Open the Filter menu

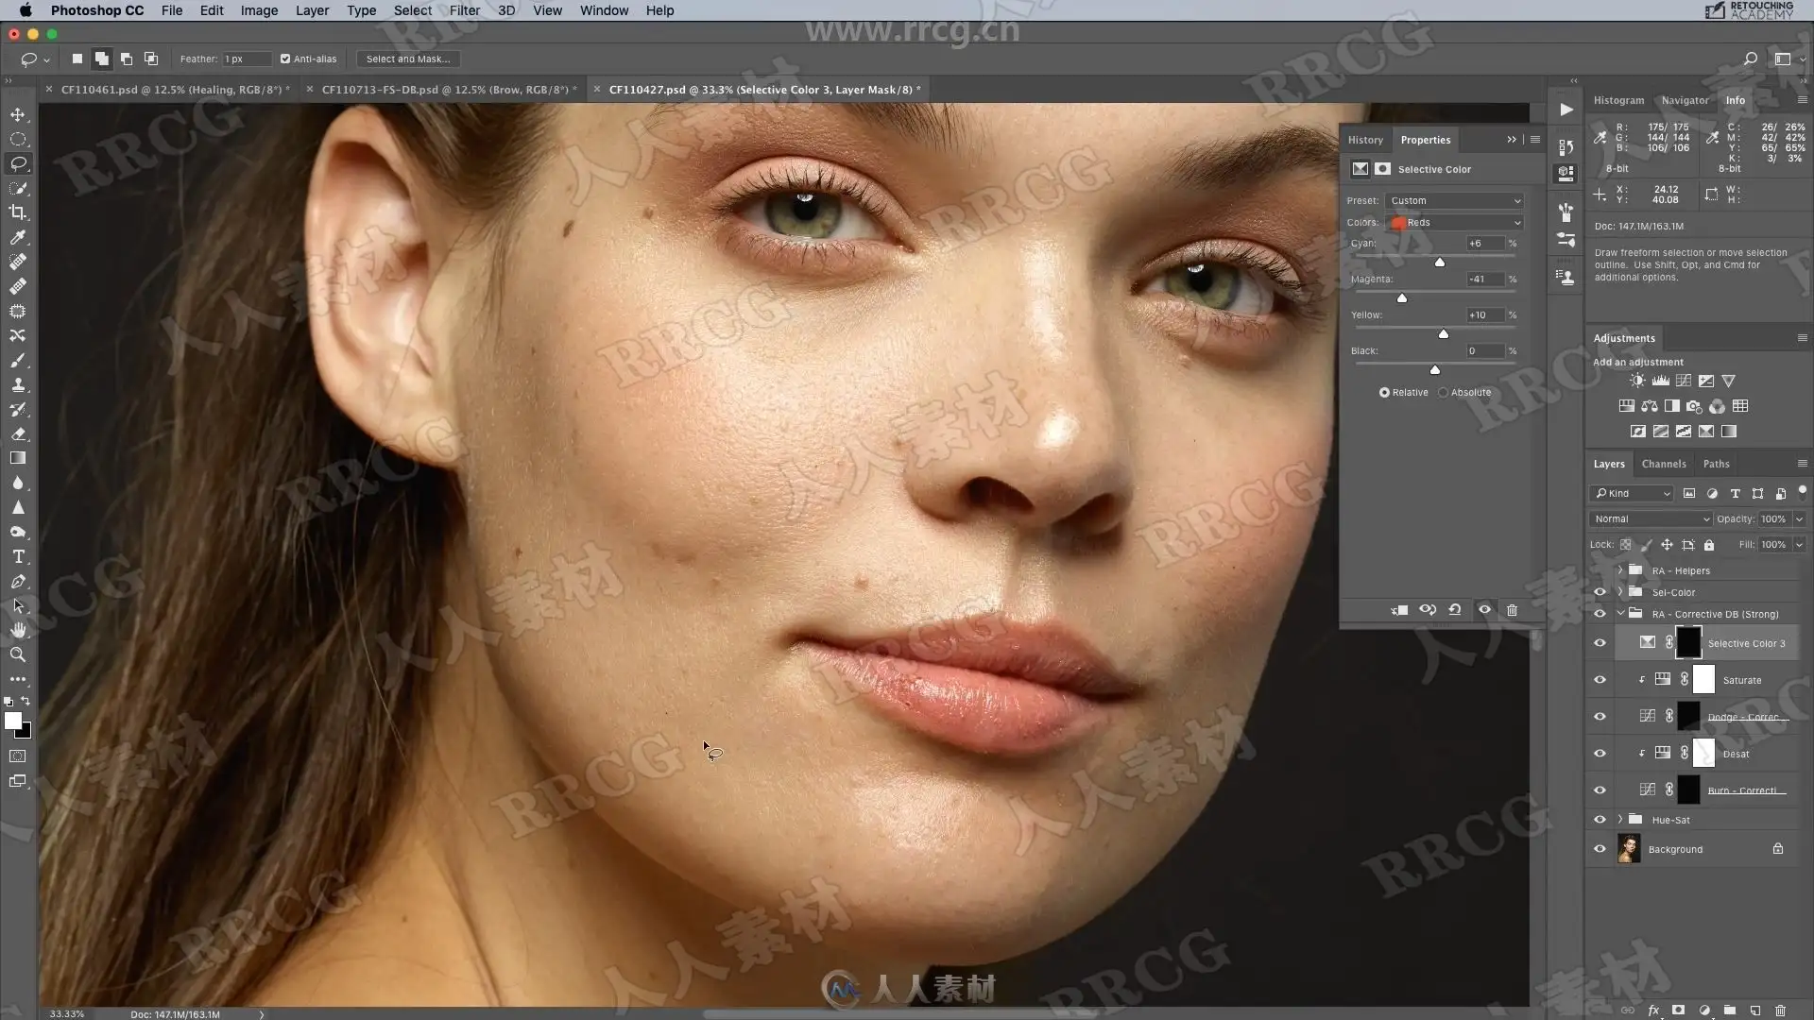click(x=464, y=10)
